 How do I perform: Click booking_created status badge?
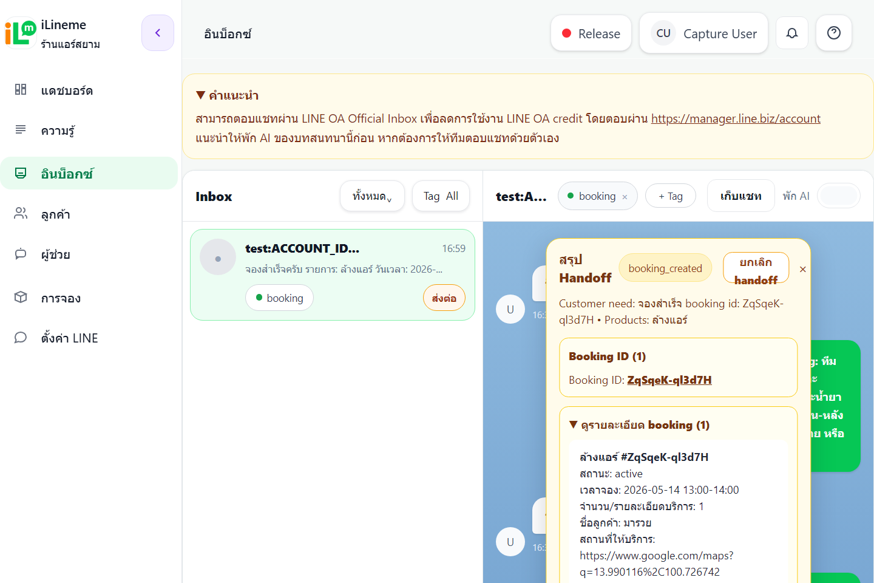pyautogui.click(x=665, y=268)
